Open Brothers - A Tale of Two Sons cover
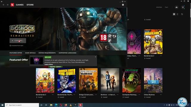 [110, 81]
